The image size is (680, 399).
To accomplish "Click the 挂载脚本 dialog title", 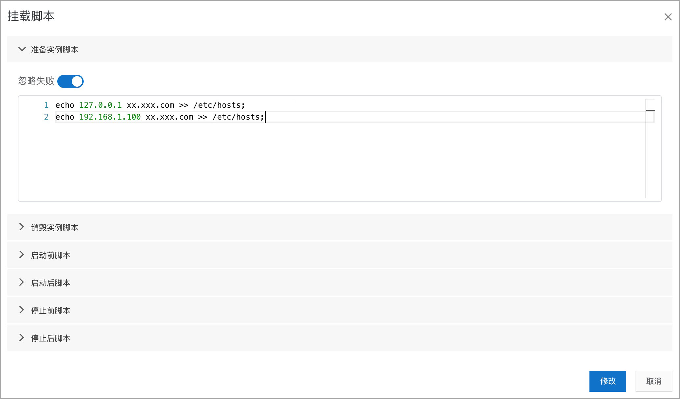I will click(x=31, y=16).
